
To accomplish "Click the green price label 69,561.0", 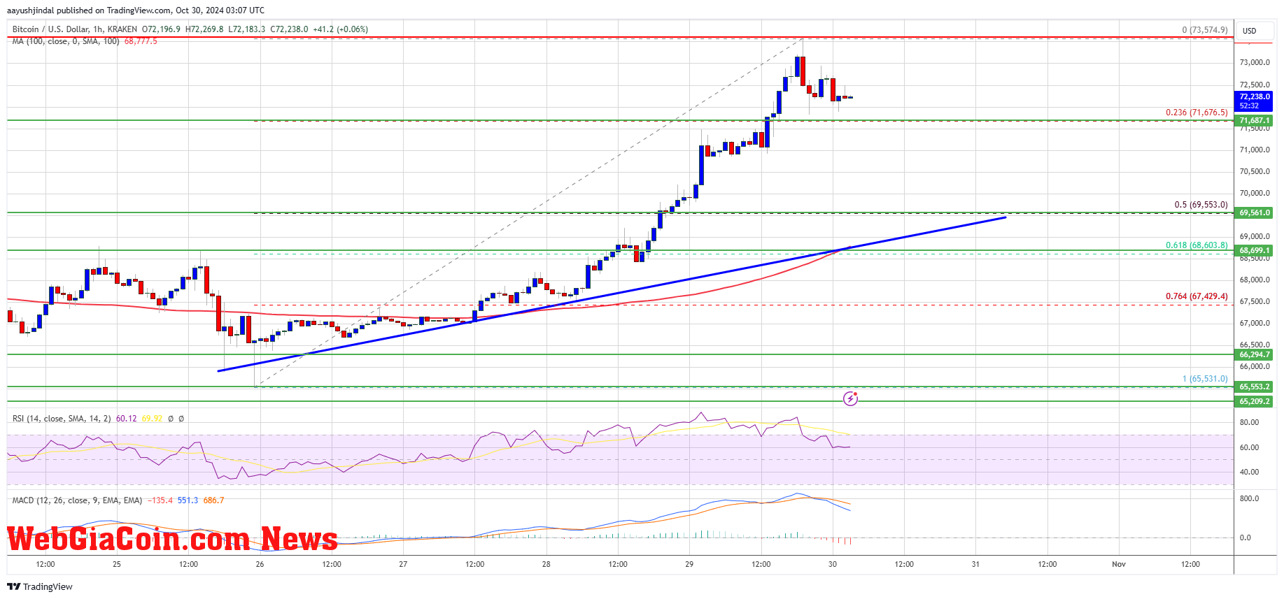I will click(1254, 212).
